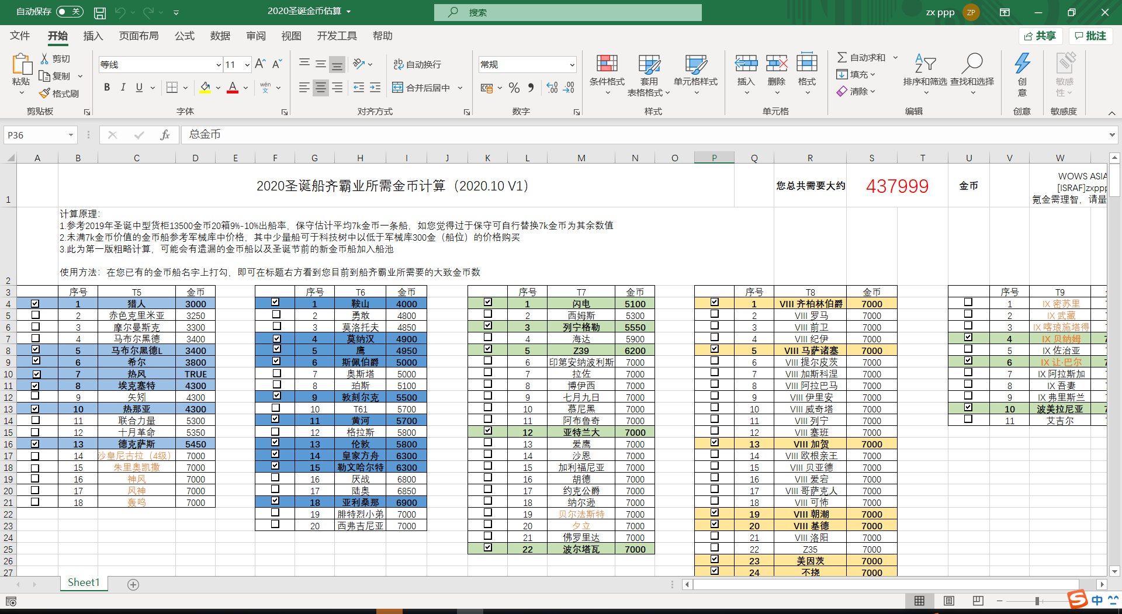Open the 数据 ribbon tab
The height and width of the screenshot is (614, 1122).
(x=220, y=36)
